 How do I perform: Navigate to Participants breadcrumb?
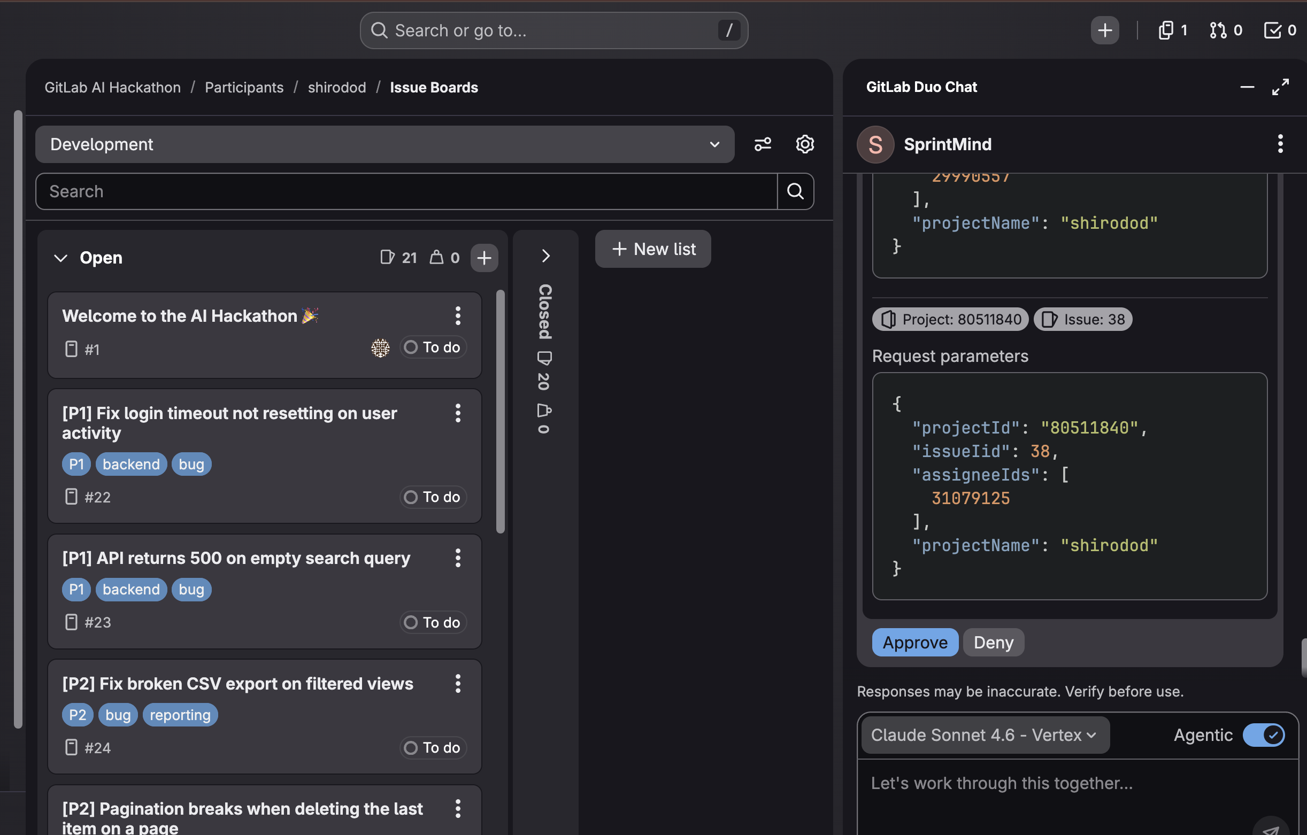(244, 87)
